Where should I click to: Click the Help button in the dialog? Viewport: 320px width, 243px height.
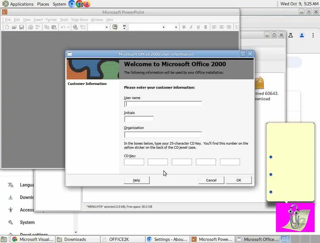pos(137,180)
